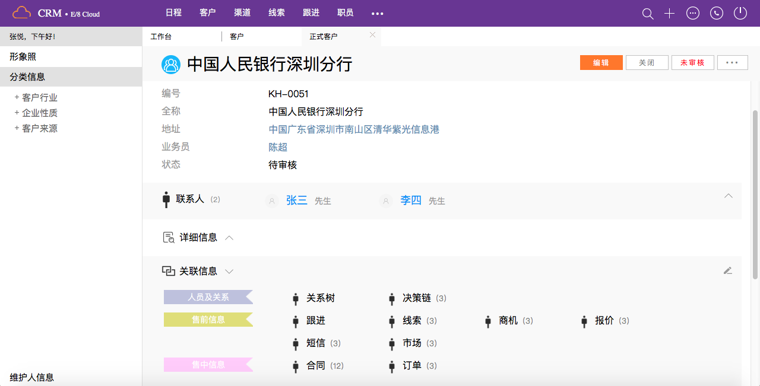Open the more actions (···) button dropdown
This screenshot has height=386, width=760.
click(732, 62)
